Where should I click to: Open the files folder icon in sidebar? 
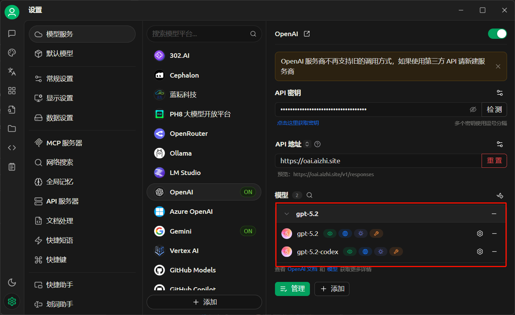[x=12, y=129]
